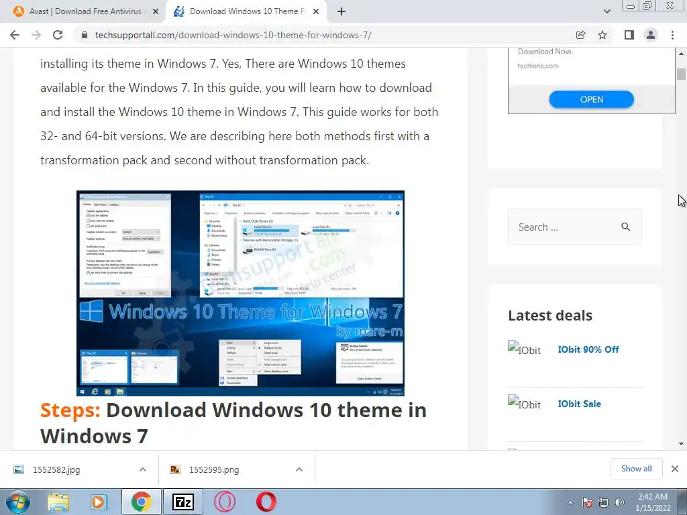Viewport: 687px width, 515px height.
Task: Click the IObit image beside 90% Off
Action: pyautogui.click(x=525, y=349)
